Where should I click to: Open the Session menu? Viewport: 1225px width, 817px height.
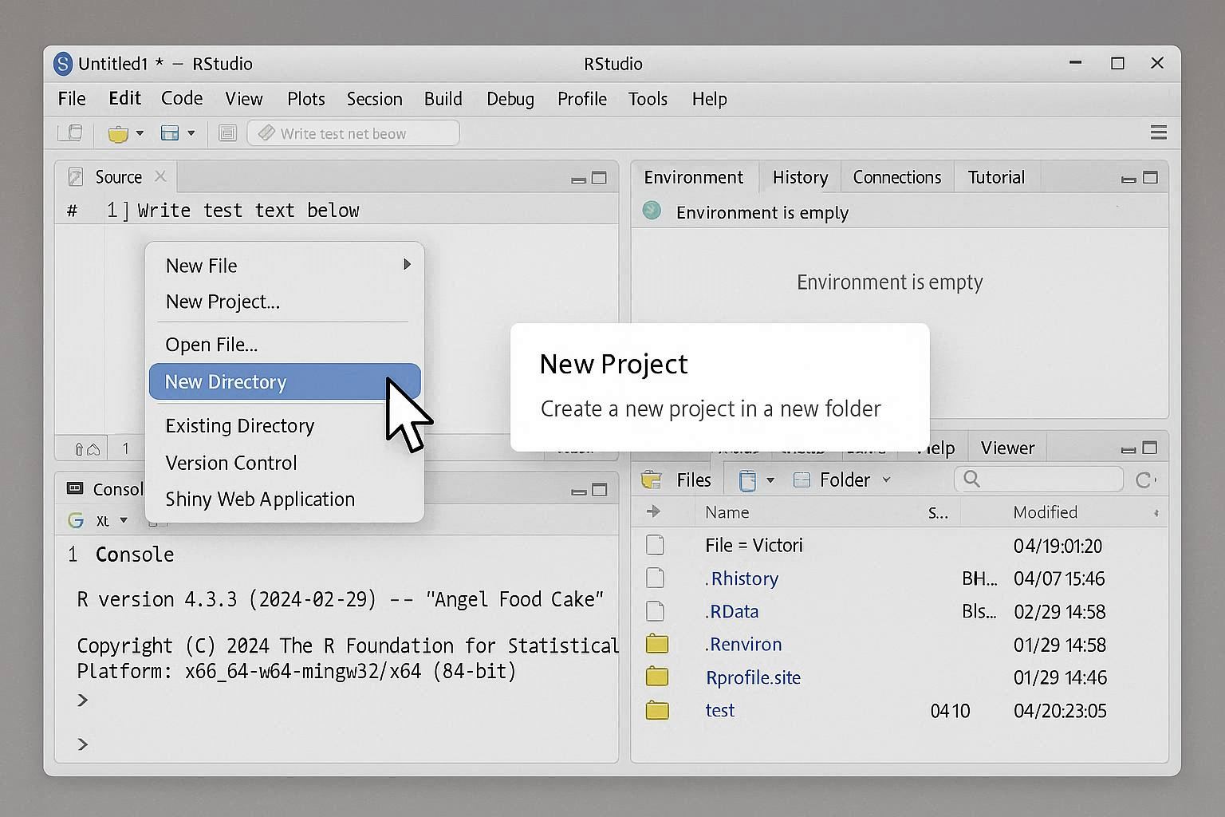pyautogui.click(x=374, y=99)
